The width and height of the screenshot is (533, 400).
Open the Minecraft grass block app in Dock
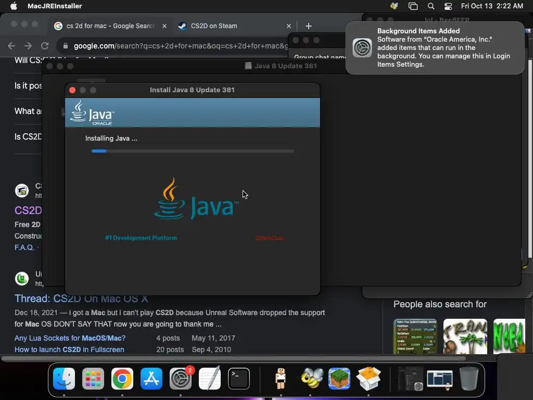pos(339,378)
